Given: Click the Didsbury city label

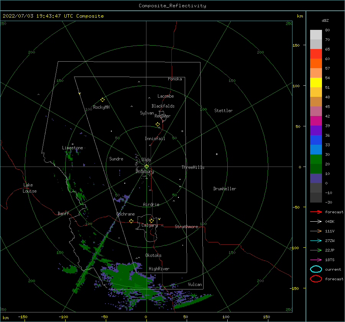Looking at the screenshot, I should tap(145, 172).
